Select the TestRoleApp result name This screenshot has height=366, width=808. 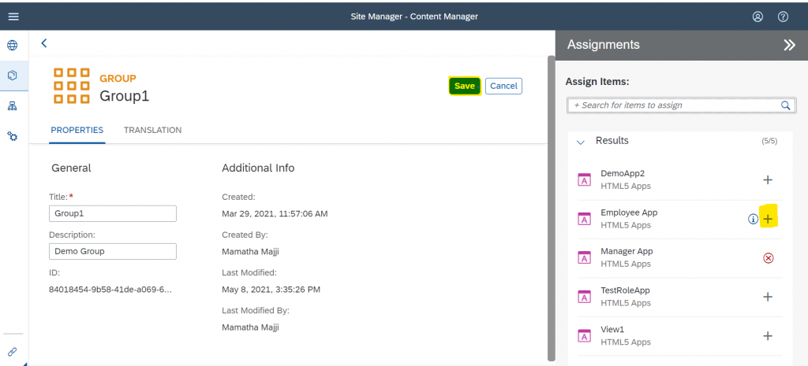(625, 290)
